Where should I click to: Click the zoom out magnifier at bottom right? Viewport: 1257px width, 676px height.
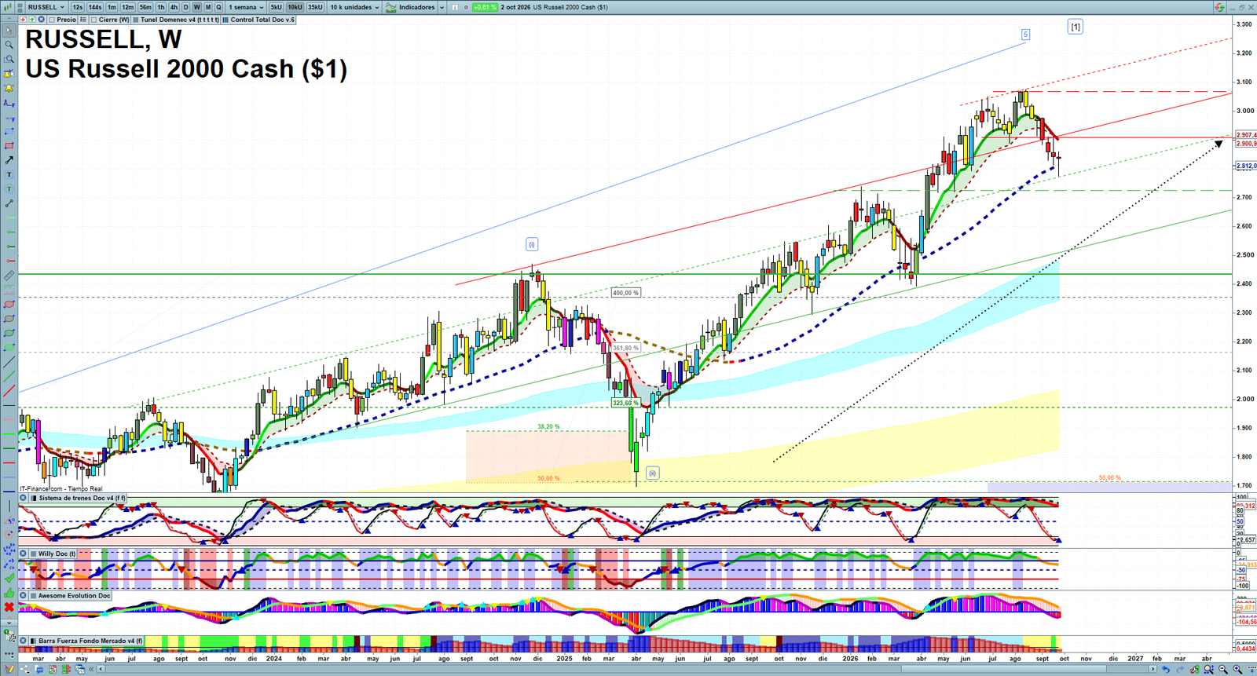(1224, 670)
